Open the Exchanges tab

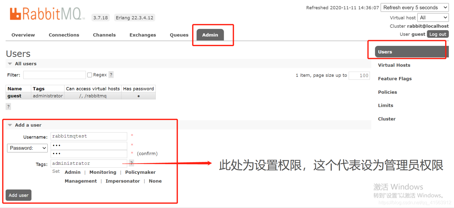[x=143, y=35]
